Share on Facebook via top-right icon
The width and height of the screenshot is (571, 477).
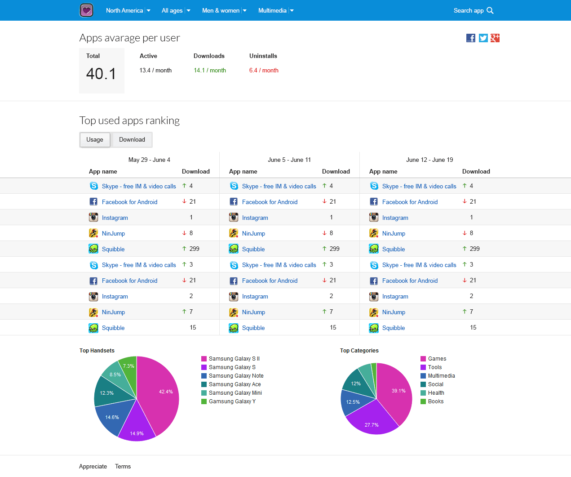[471, 38]
